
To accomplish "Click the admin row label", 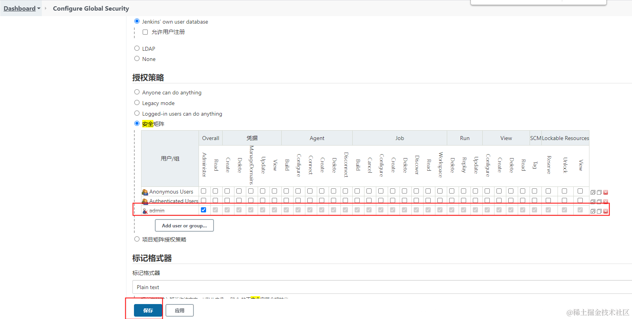I will pyautogui.click(x=157, y=211).
